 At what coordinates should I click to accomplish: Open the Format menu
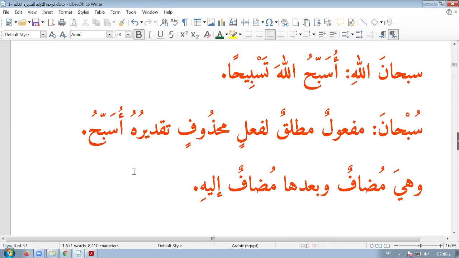(x=65, y=12)
